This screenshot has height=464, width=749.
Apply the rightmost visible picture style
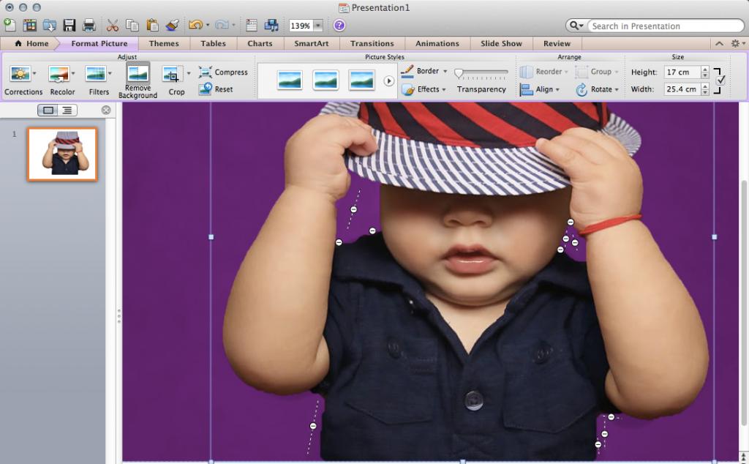tap(361, 80)
